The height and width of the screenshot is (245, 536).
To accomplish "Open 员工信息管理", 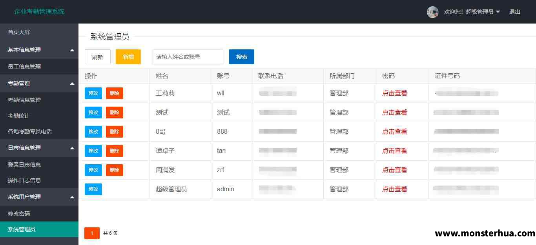I will 39,67.
